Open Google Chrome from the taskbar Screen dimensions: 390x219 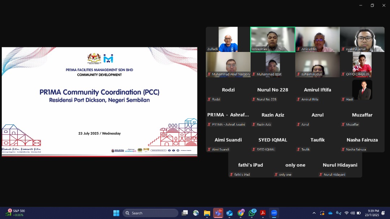click(240, 213)
